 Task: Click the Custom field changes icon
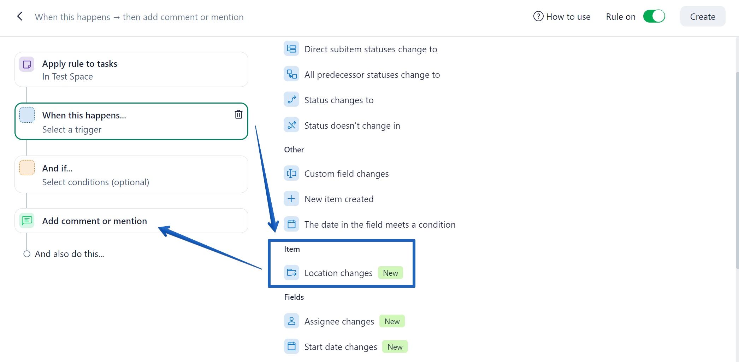(291, 174)
